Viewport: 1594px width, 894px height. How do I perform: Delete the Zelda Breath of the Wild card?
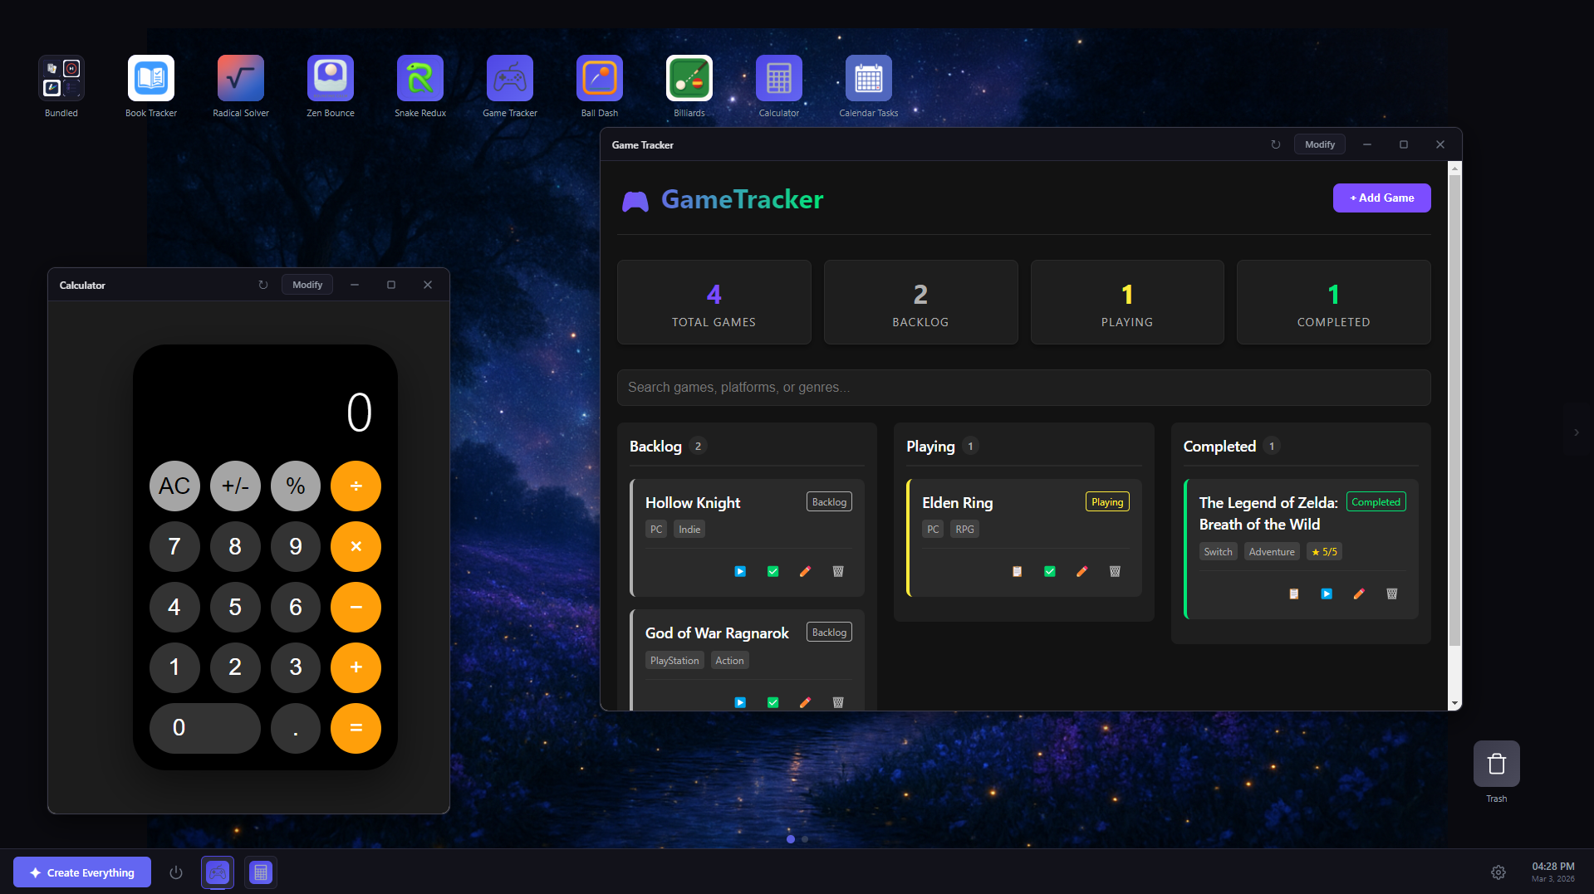click(1392, 594)
